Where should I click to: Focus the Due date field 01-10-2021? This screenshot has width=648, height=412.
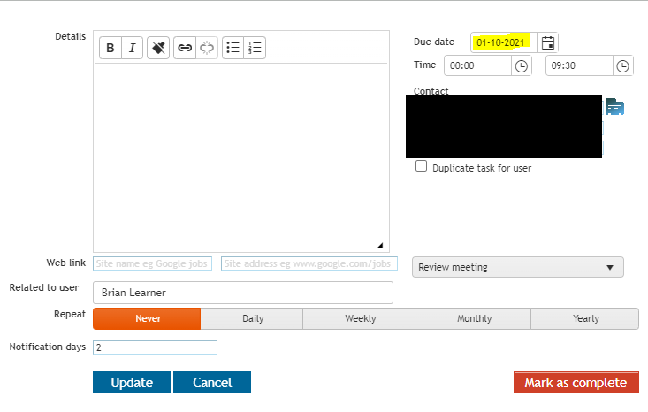coord(504,42)
